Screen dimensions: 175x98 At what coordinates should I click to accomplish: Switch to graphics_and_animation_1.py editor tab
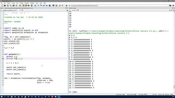(x=9, y=10)
